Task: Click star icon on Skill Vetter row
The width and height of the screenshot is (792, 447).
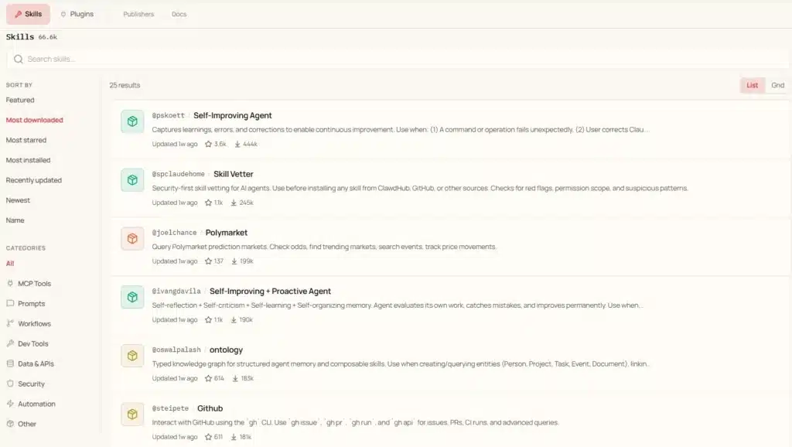Action: [208, 203]
